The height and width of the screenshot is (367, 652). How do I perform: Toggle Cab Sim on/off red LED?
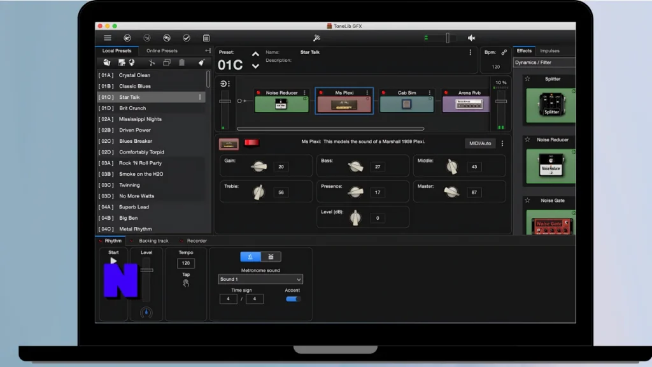[383, 93]
